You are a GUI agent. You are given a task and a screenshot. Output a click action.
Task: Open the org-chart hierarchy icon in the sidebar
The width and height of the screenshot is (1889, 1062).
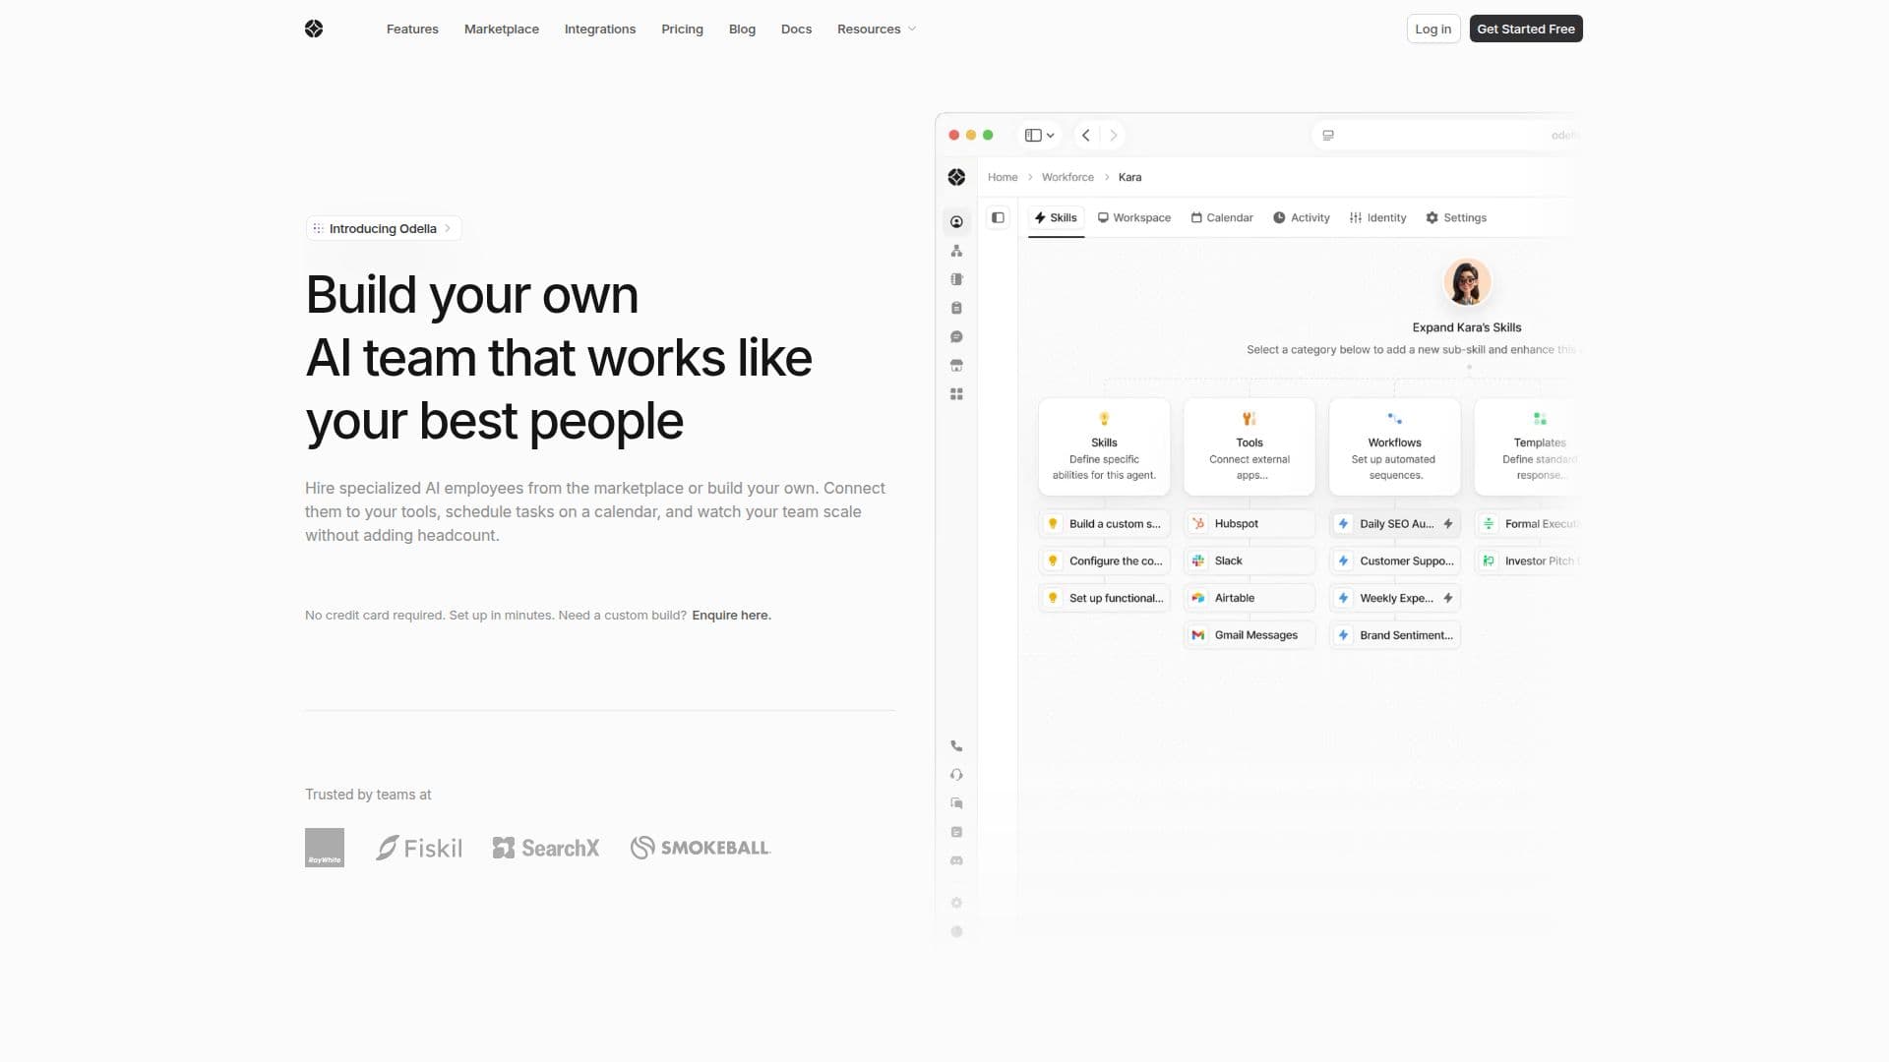click(x=956, y=251)
